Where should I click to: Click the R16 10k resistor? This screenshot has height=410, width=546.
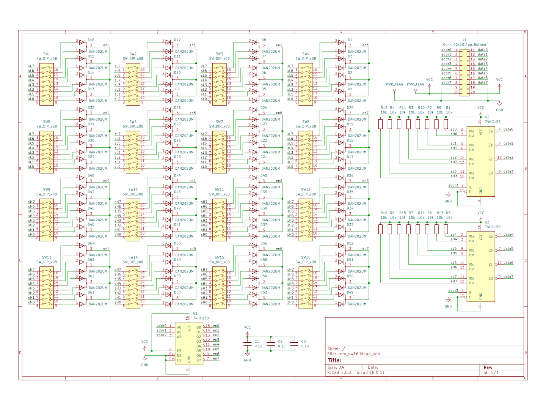point(381,229)
